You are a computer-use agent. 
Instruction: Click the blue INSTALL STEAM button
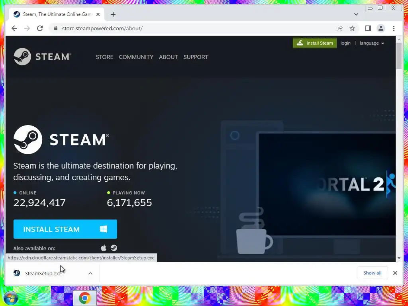(x=65, y=229)
